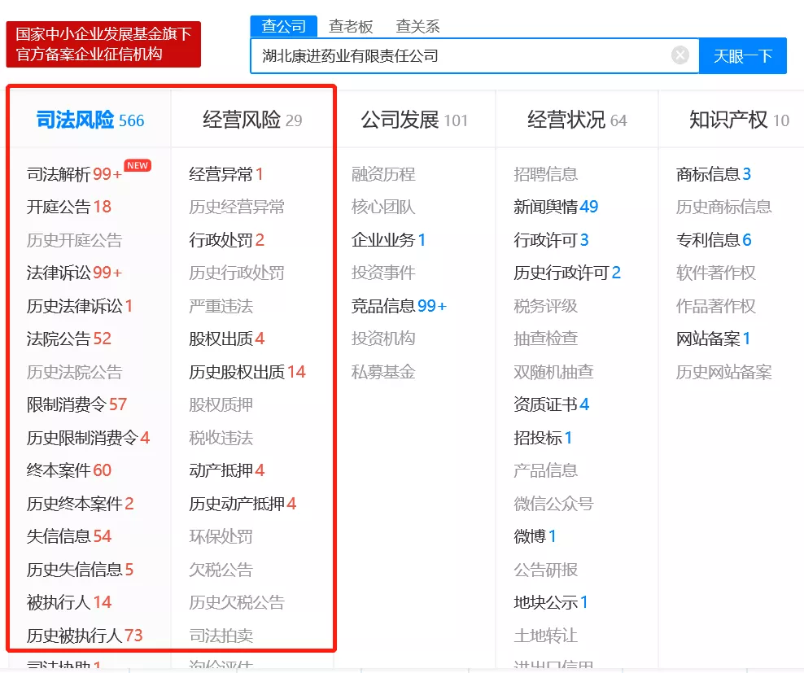Open 司法解析 99+ link
This screenshot has width=804, height=673.
74,174
